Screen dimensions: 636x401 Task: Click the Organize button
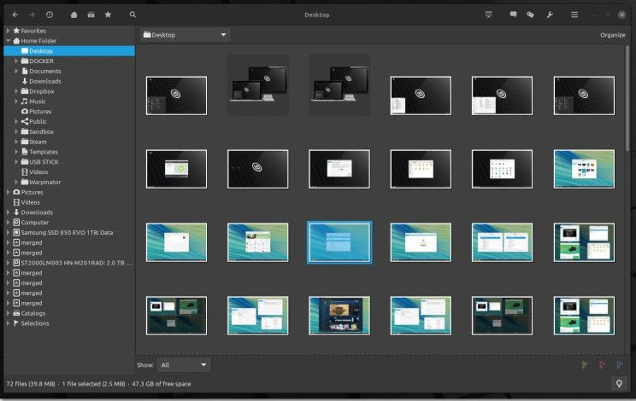tap(612, 35)
